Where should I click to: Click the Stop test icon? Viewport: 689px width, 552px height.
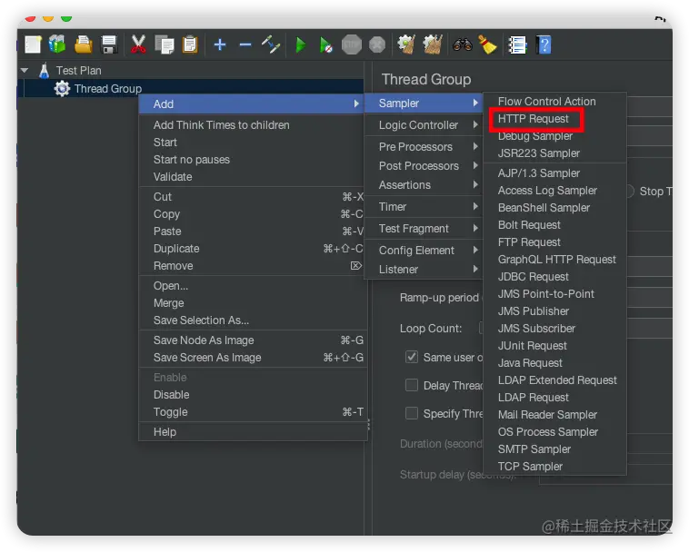point(352,44)
